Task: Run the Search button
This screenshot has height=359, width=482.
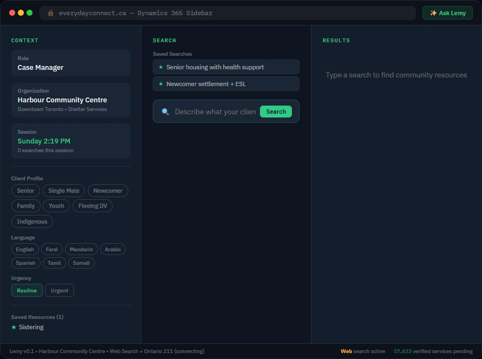Action: tap(276, 112)
